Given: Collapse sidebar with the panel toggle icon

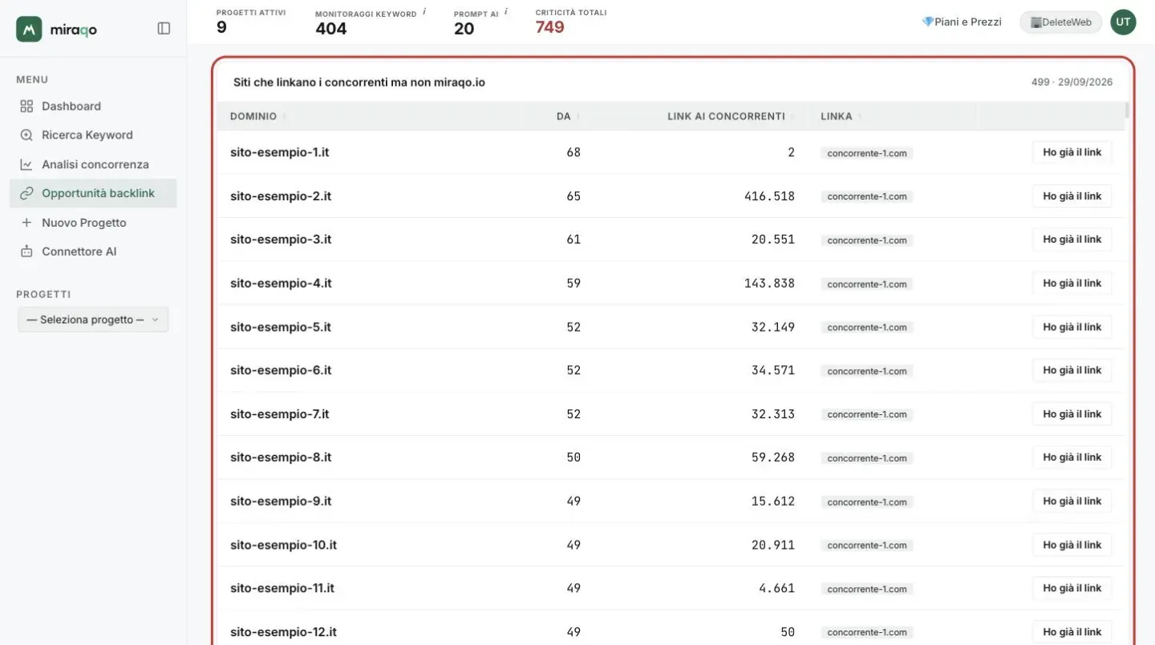Looking at the screenshot, I should coord(164,29).
